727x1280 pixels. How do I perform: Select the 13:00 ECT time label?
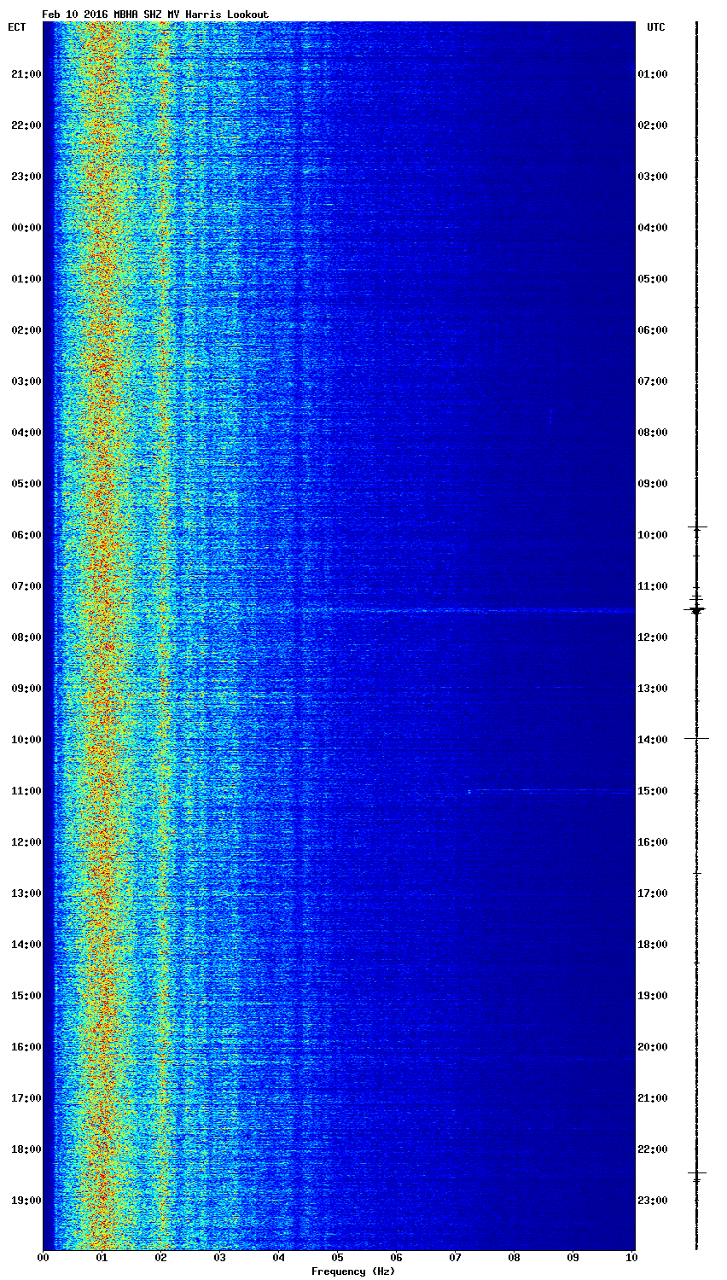26,893
